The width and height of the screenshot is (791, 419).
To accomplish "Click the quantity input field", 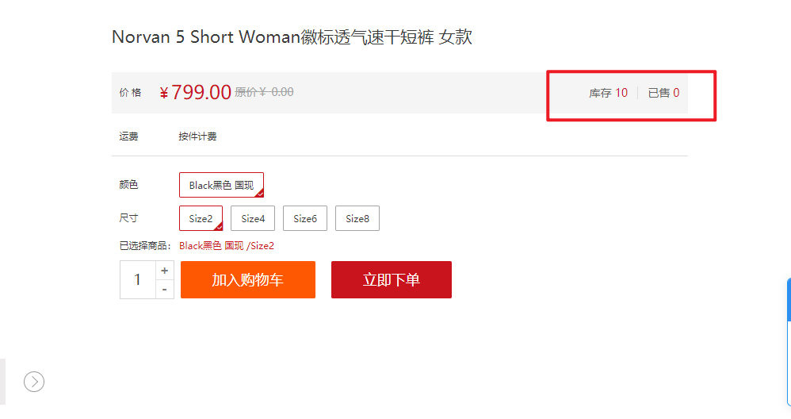I will (138, 279).
